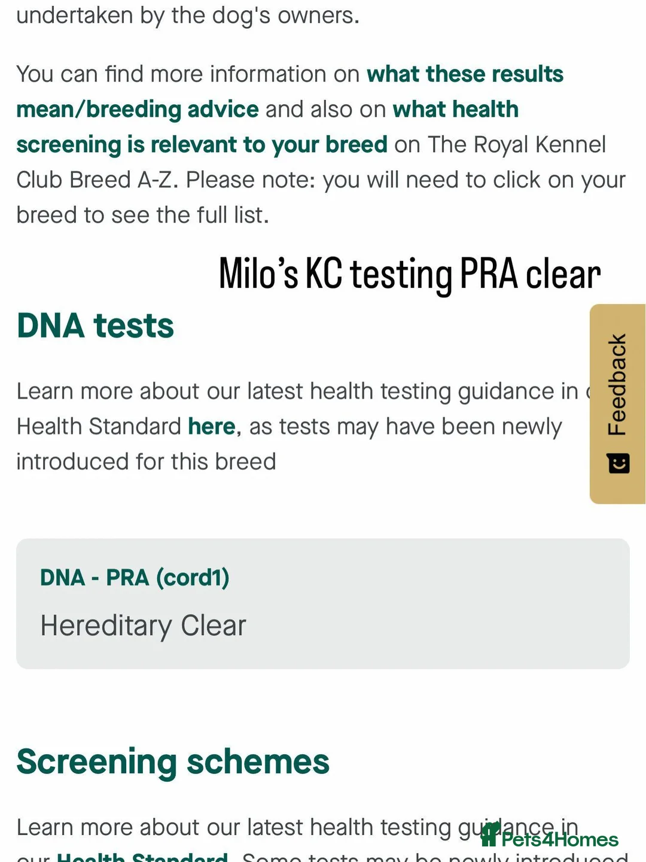Click the Screening schemes heading
The image size is (646, 862).
[x=173, y=761]
